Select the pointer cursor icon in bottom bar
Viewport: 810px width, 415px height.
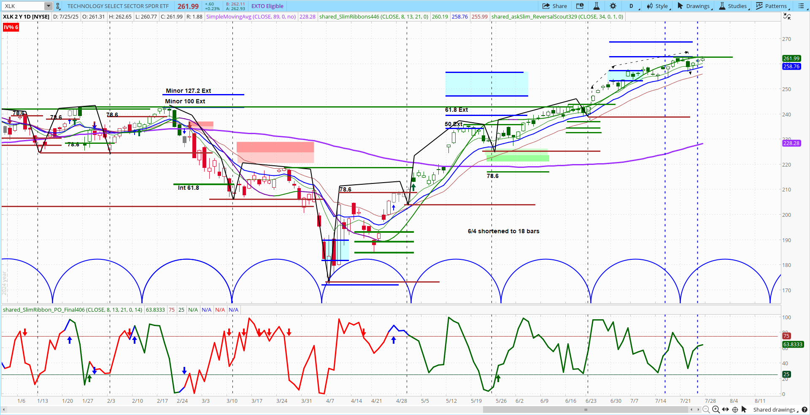(744, 410)
